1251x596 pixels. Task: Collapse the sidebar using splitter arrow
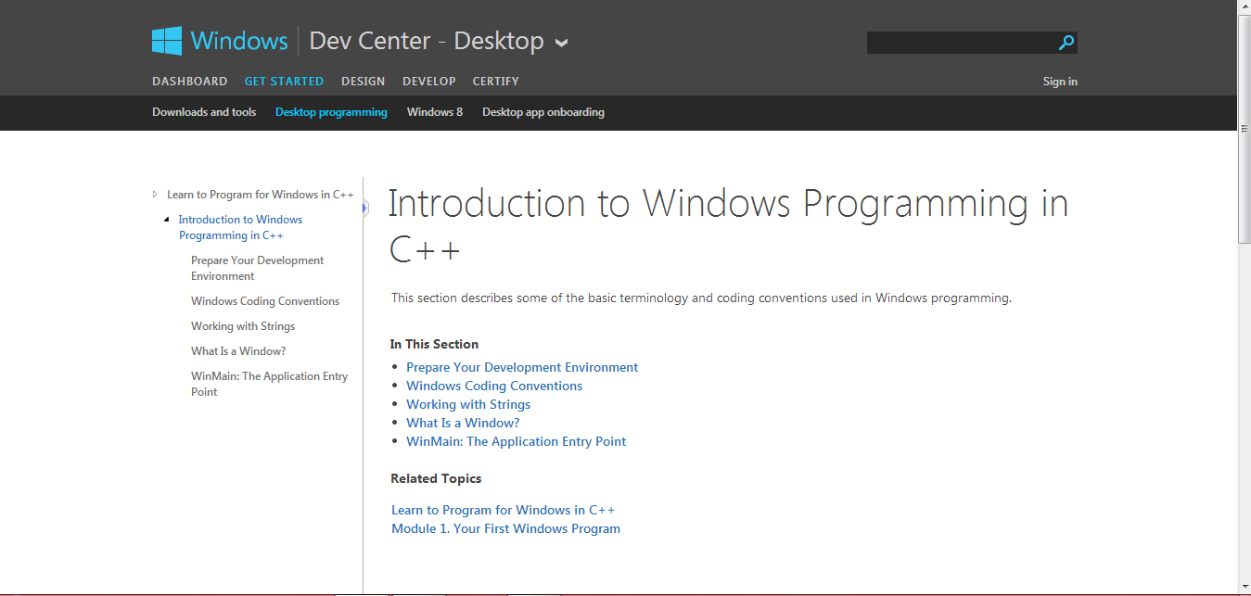(x=365, y=209)
